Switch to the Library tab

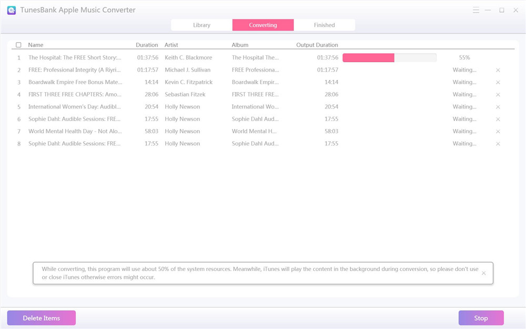(201, 25)
